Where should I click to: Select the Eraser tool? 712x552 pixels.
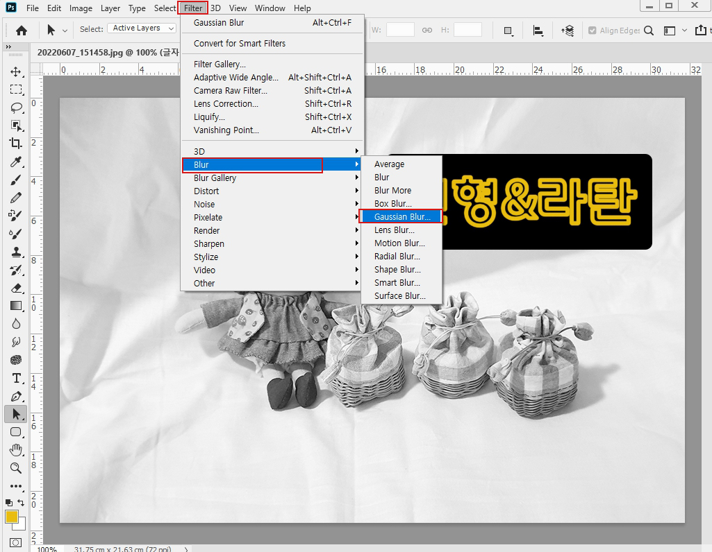tap(16, 288)
